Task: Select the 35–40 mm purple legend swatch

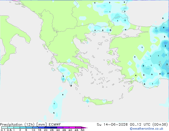Action: click(x=66, y=128)
